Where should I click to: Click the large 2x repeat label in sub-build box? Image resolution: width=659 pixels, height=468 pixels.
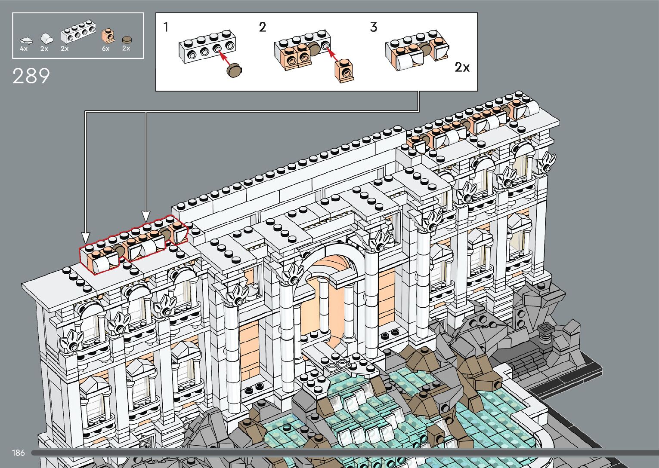click(x=462, y=67)
